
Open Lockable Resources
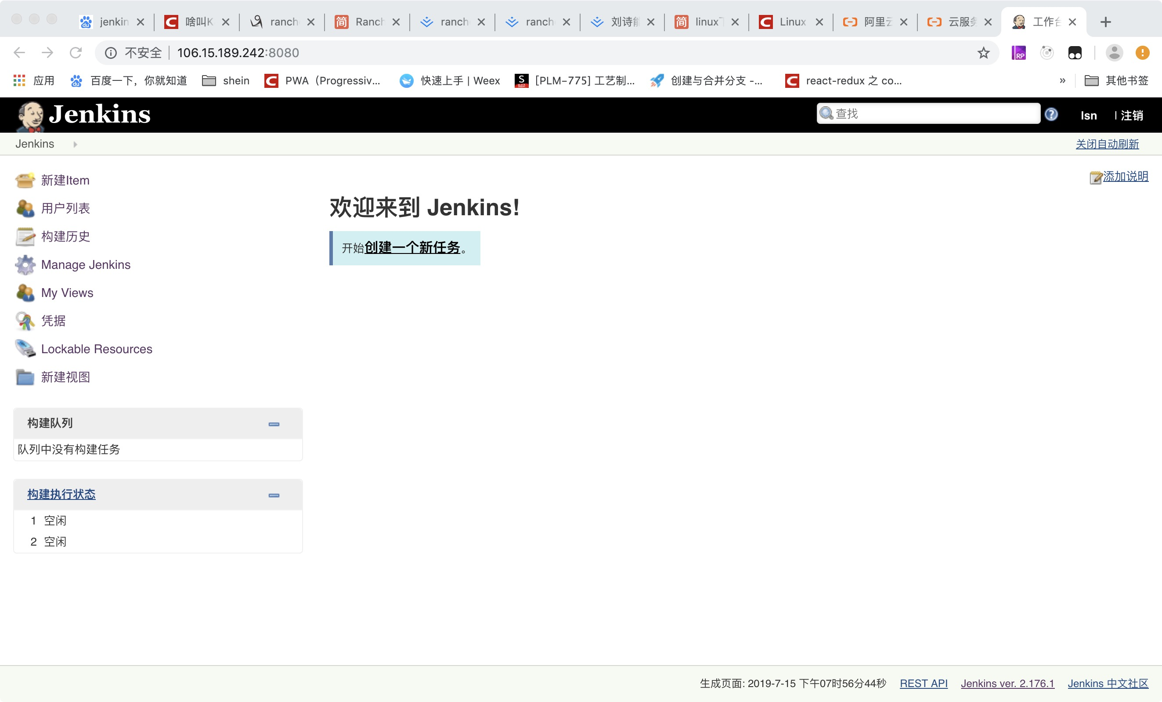click(x=96, y=349)
